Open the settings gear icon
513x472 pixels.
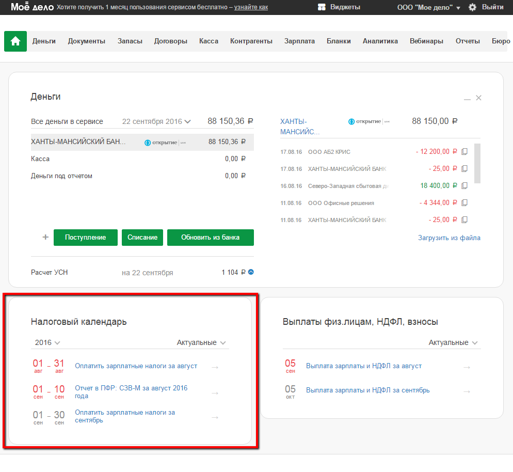(x=472, y=7)
